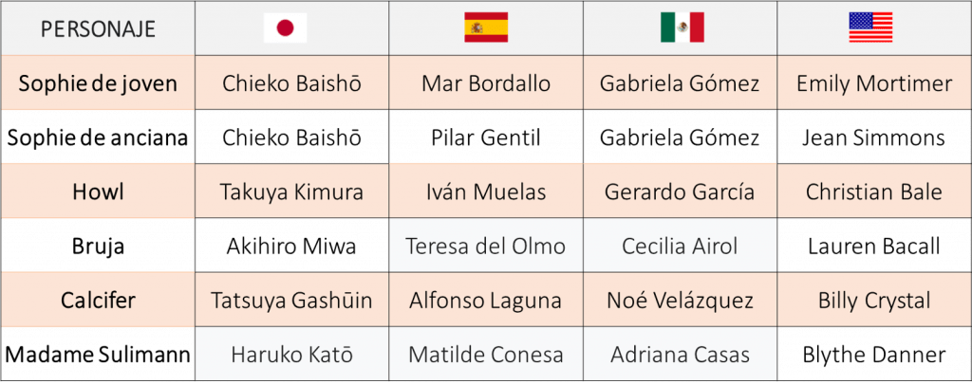The image size is (972, 384).
Task: Select the Emily Mortimer cell
Action: pyautogui.click(x=874, y=83)
